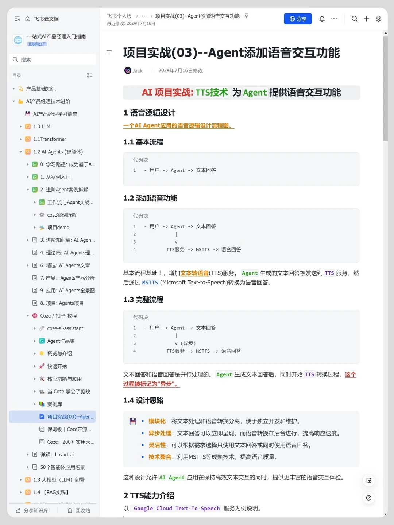Expand the 详解: Lovart.ai node

(x=28, y=455)
